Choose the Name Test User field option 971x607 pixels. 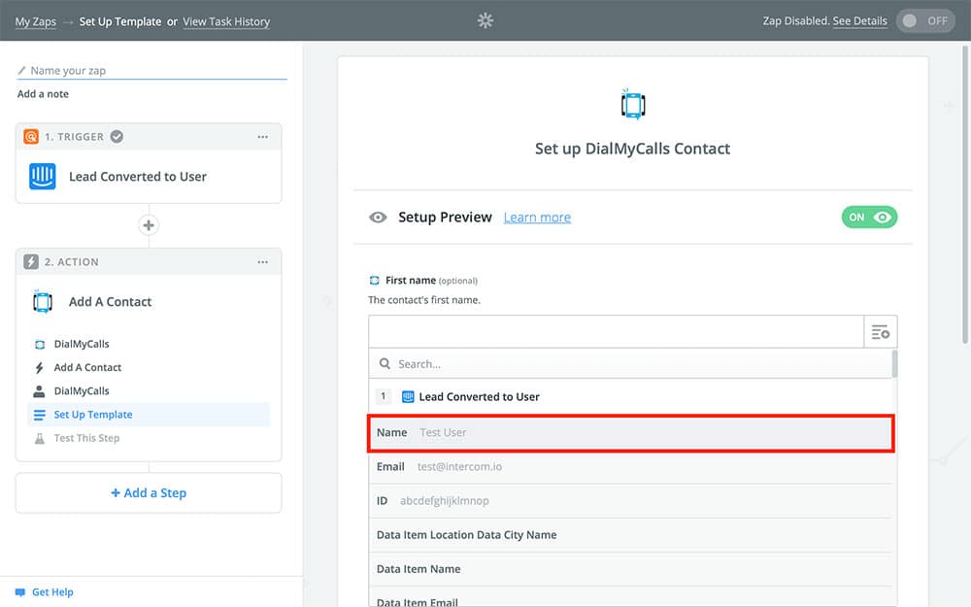click(630, 432)
